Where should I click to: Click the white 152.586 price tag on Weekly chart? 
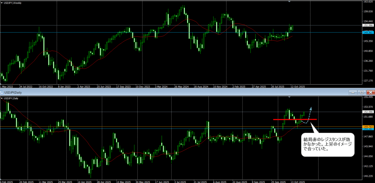point(368,25)
